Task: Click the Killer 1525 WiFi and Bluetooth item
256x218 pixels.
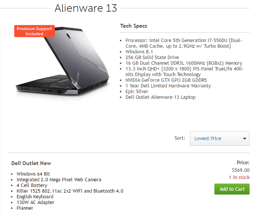Action: [70, 191]
